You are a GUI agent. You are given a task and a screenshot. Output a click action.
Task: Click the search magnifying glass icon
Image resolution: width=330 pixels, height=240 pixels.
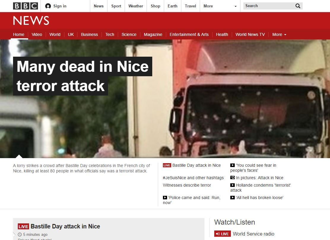(298, 6)
